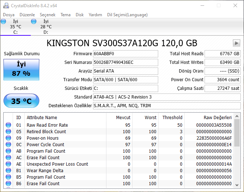
Task: Click raw value 00000003A55508
Action: [214, 125]
